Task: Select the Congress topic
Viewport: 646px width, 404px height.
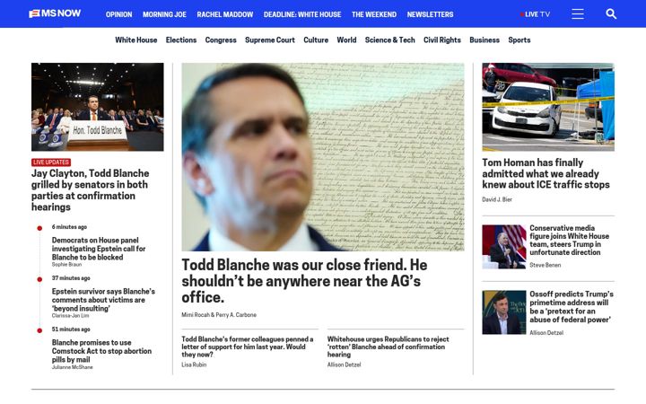Action: [x=221, y=40]
